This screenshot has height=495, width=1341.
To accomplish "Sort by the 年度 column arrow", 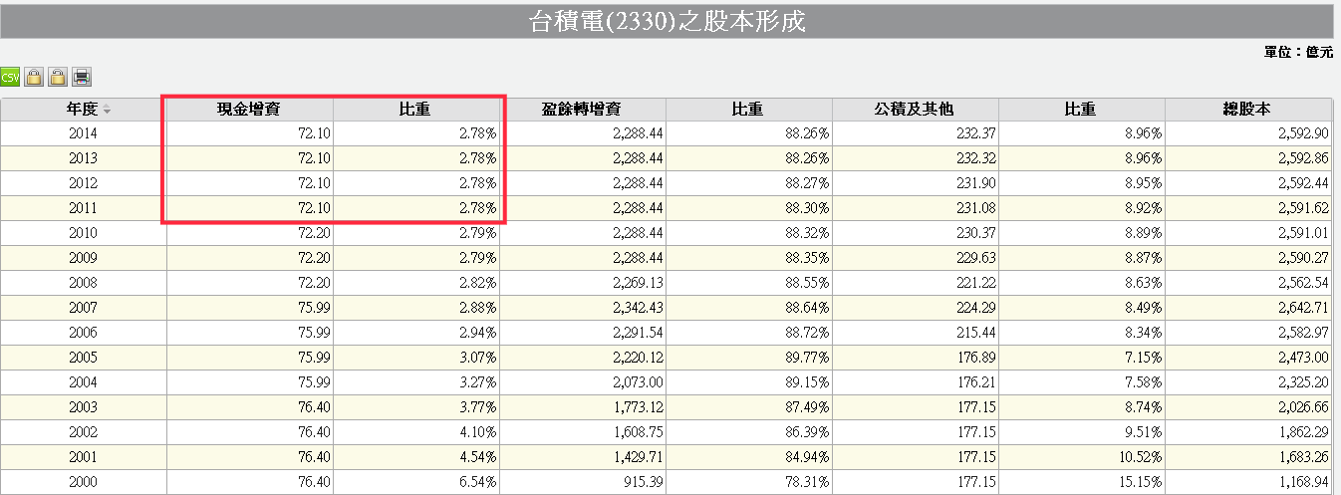I will click(107, 110).
